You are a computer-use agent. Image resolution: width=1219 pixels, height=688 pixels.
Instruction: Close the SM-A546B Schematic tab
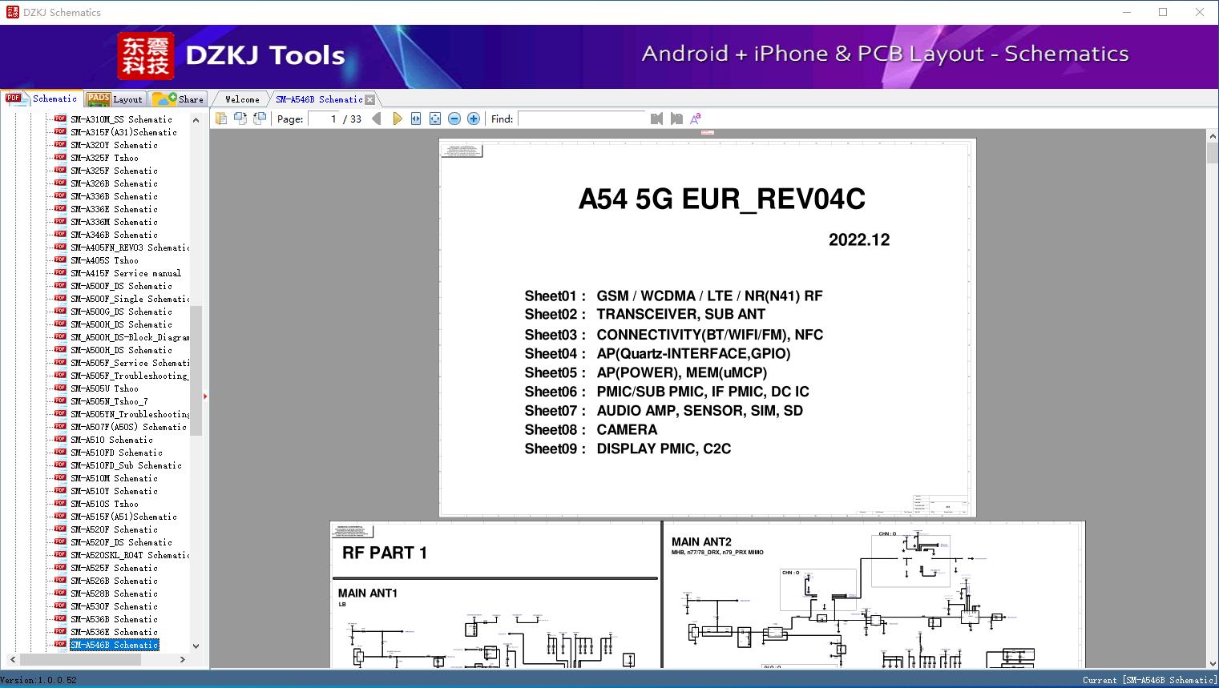pos(369,100)
